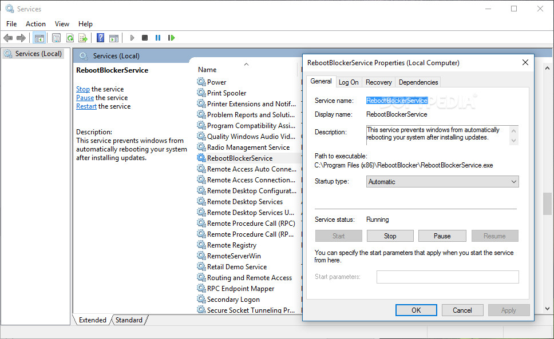The width and height of the screenshot is (554, 339).
Task: Switch to the Standard view tab
Action: coord(129,320)
